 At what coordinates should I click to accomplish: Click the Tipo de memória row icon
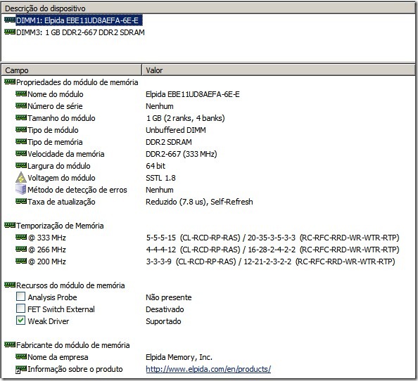21,141
